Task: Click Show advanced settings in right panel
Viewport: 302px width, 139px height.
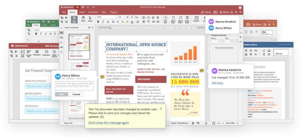Action: pyautogui.click(x=224, y=48)
